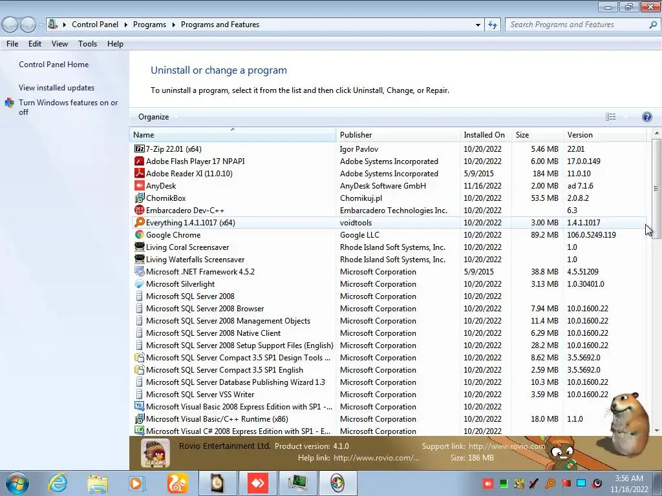
Task: Click Turn Windows features on or off
Action: 68,107
